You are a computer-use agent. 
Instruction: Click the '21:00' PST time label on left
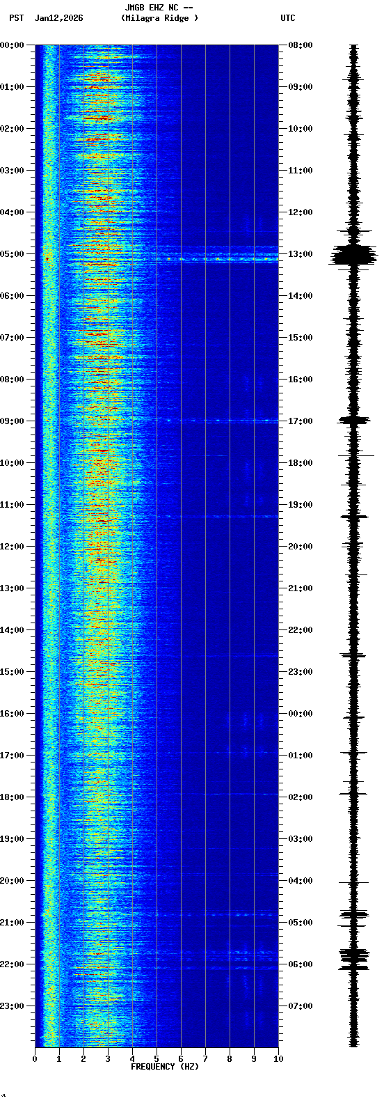click(x=12, y=923)
